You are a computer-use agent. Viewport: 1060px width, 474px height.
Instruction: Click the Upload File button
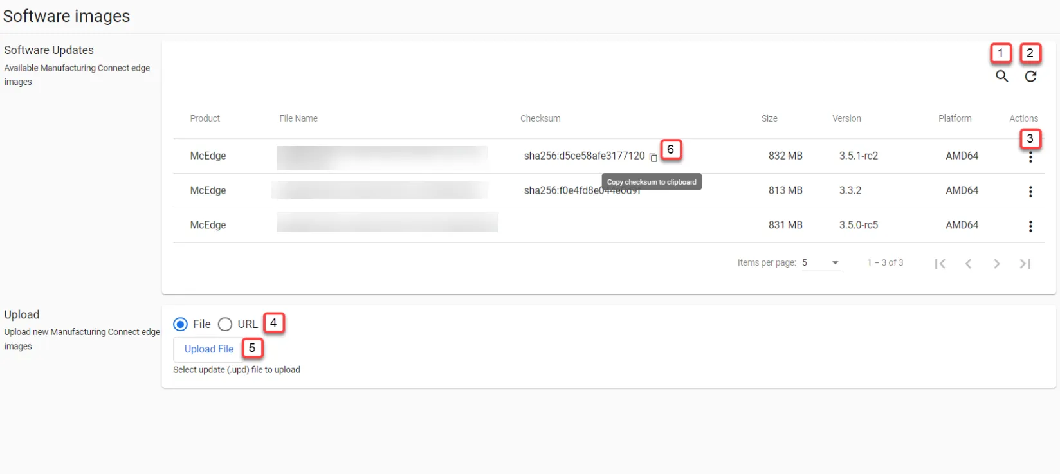pyautogui.click(x=209, y=349)
